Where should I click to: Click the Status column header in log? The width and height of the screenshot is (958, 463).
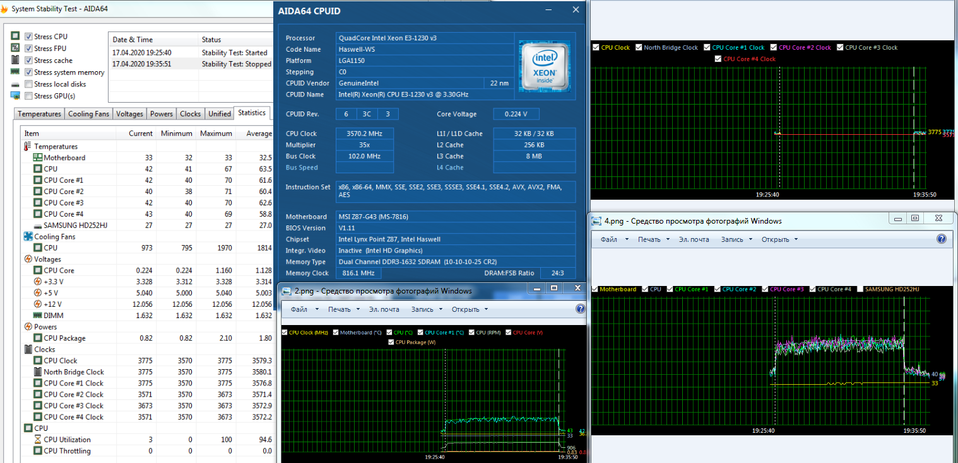coord(235,40)
